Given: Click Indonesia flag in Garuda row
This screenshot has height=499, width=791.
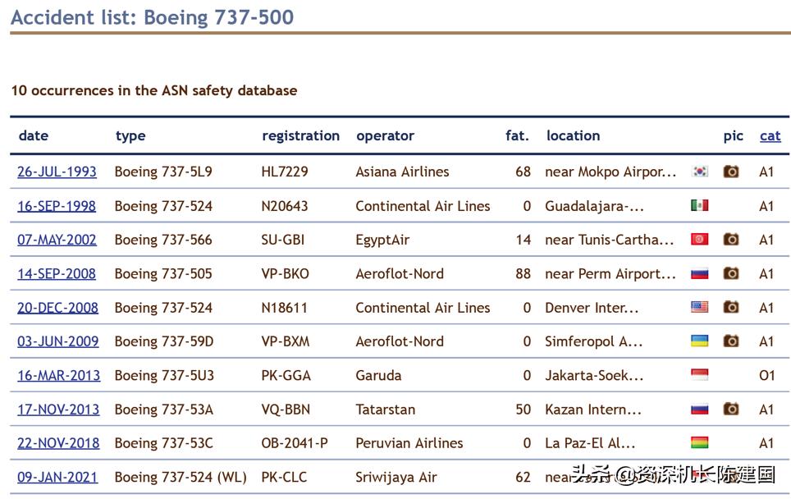Looking at the screenshot, I should click(x=699, y=375).
